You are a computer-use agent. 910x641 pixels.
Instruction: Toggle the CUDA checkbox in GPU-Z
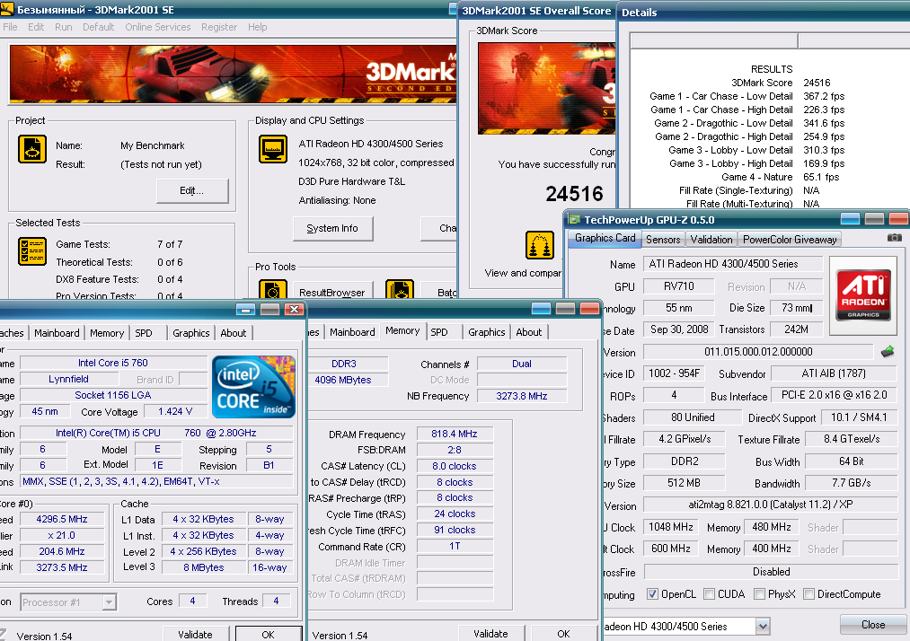click(x=709, y=594)
